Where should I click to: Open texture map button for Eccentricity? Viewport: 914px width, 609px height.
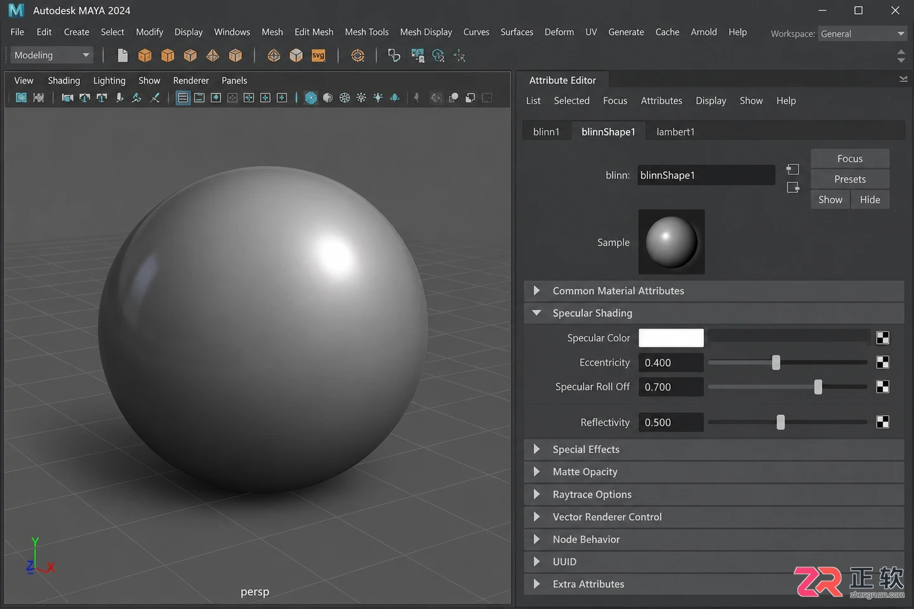pyautogui.click(x=882, y=362)
